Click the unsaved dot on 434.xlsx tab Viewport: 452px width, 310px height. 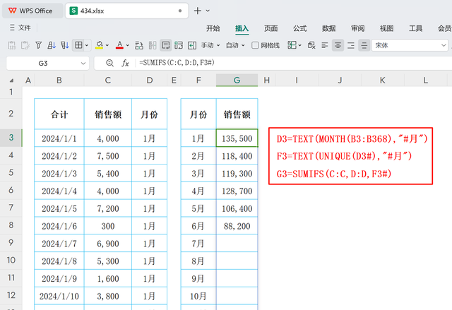(180, 11)
